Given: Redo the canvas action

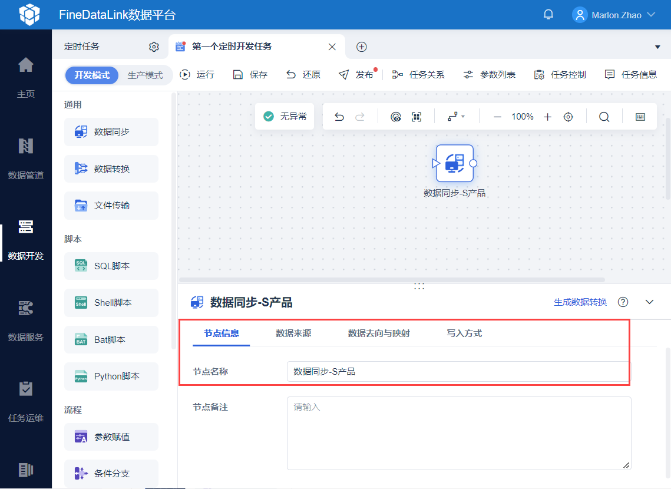Looking at the screenshot, I should coord(360,117).
